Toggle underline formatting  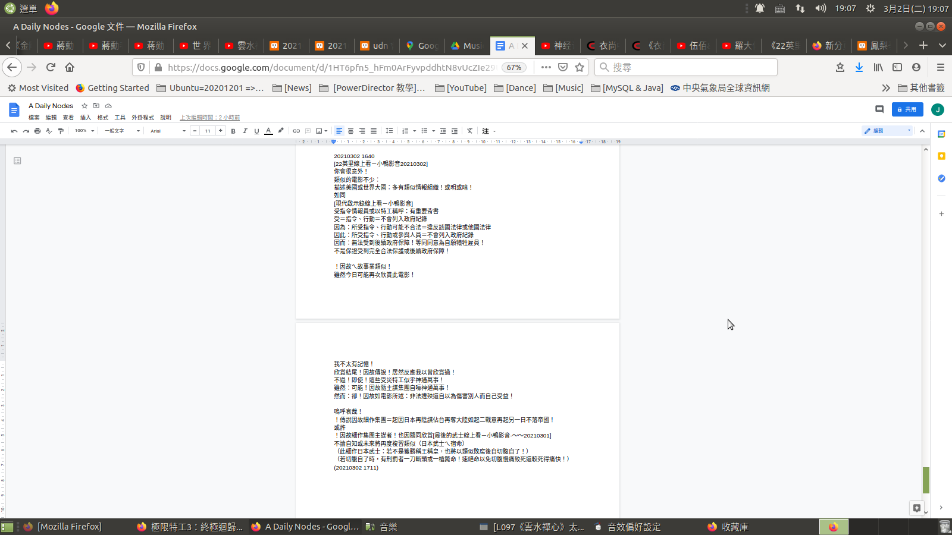coord(256,131)
